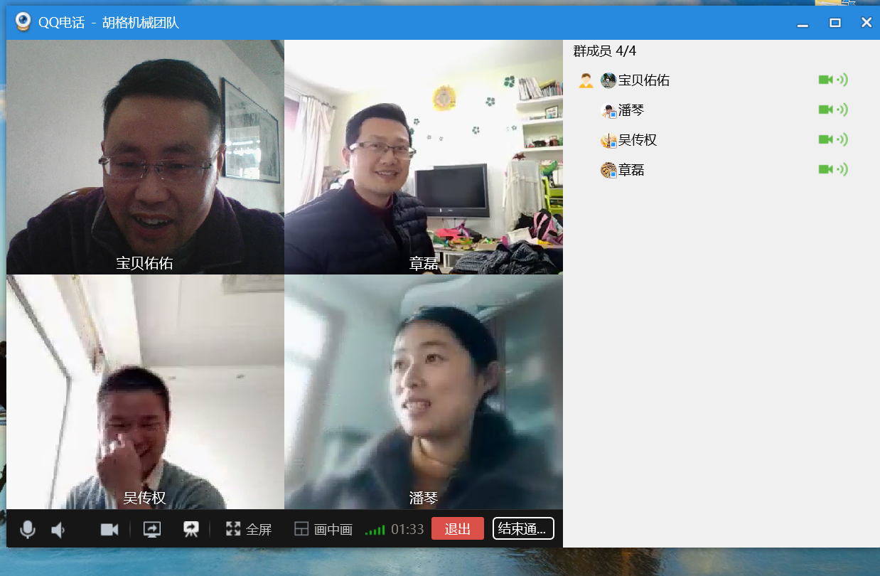Click 章磊's avatar in the member list

[x=608, y=170]
